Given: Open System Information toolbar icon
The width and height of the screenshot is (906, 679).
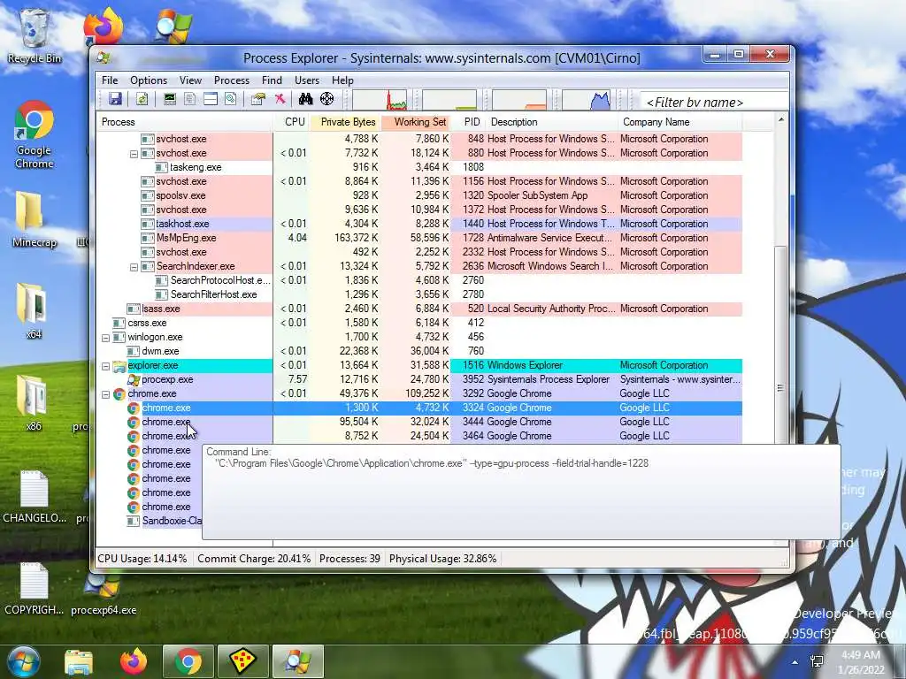Looking at the screenshot, I should tap(169, 99).
